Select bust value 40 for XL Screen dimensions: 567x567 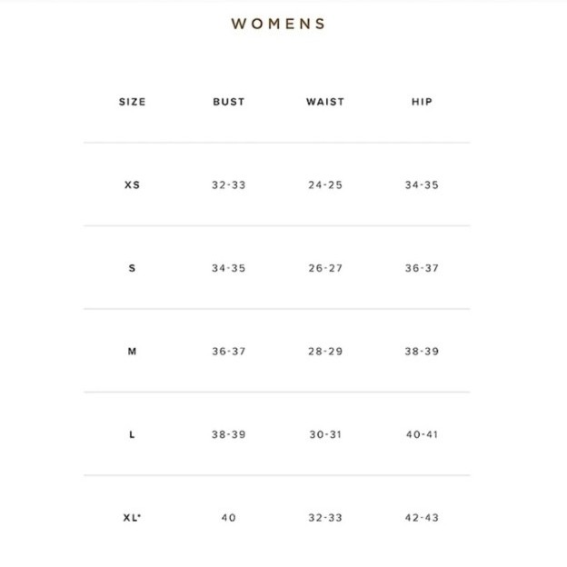tap(229, 518)
